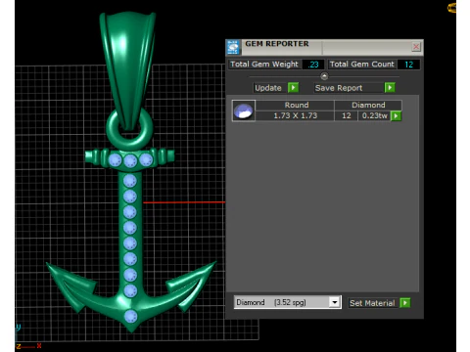Click the Total Gem Count value 12
Image resolution: width=470 pixels, height=352 pixels.
point(409,65)
